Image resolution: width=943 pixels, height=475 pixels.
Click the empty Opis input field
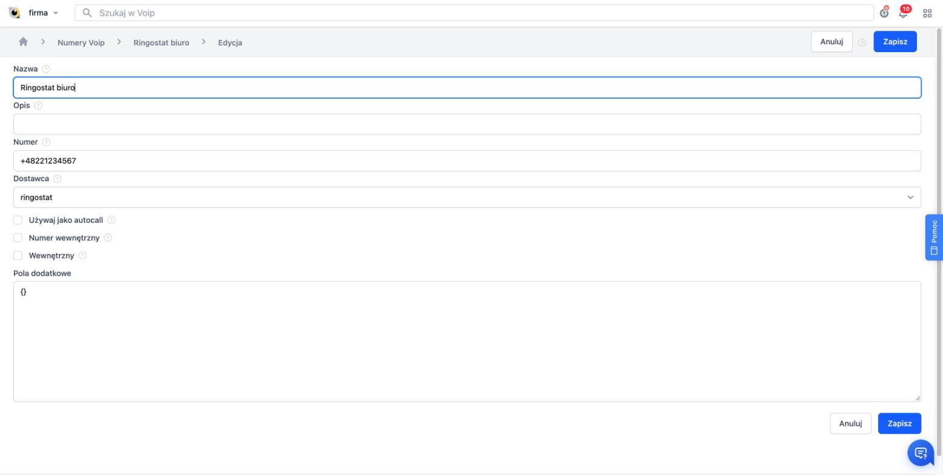[467, 124]
